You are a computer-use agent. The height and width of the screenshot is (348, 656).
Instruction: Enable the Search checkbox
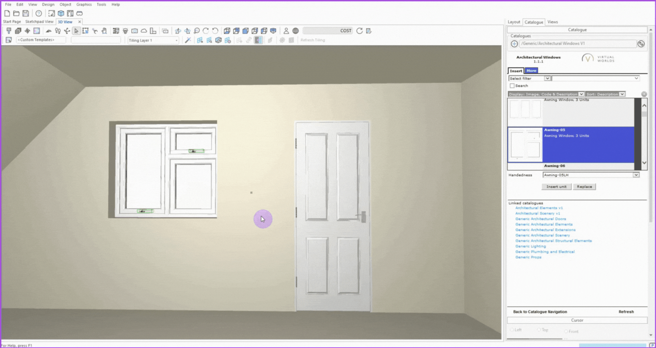[x=512, y=86]
